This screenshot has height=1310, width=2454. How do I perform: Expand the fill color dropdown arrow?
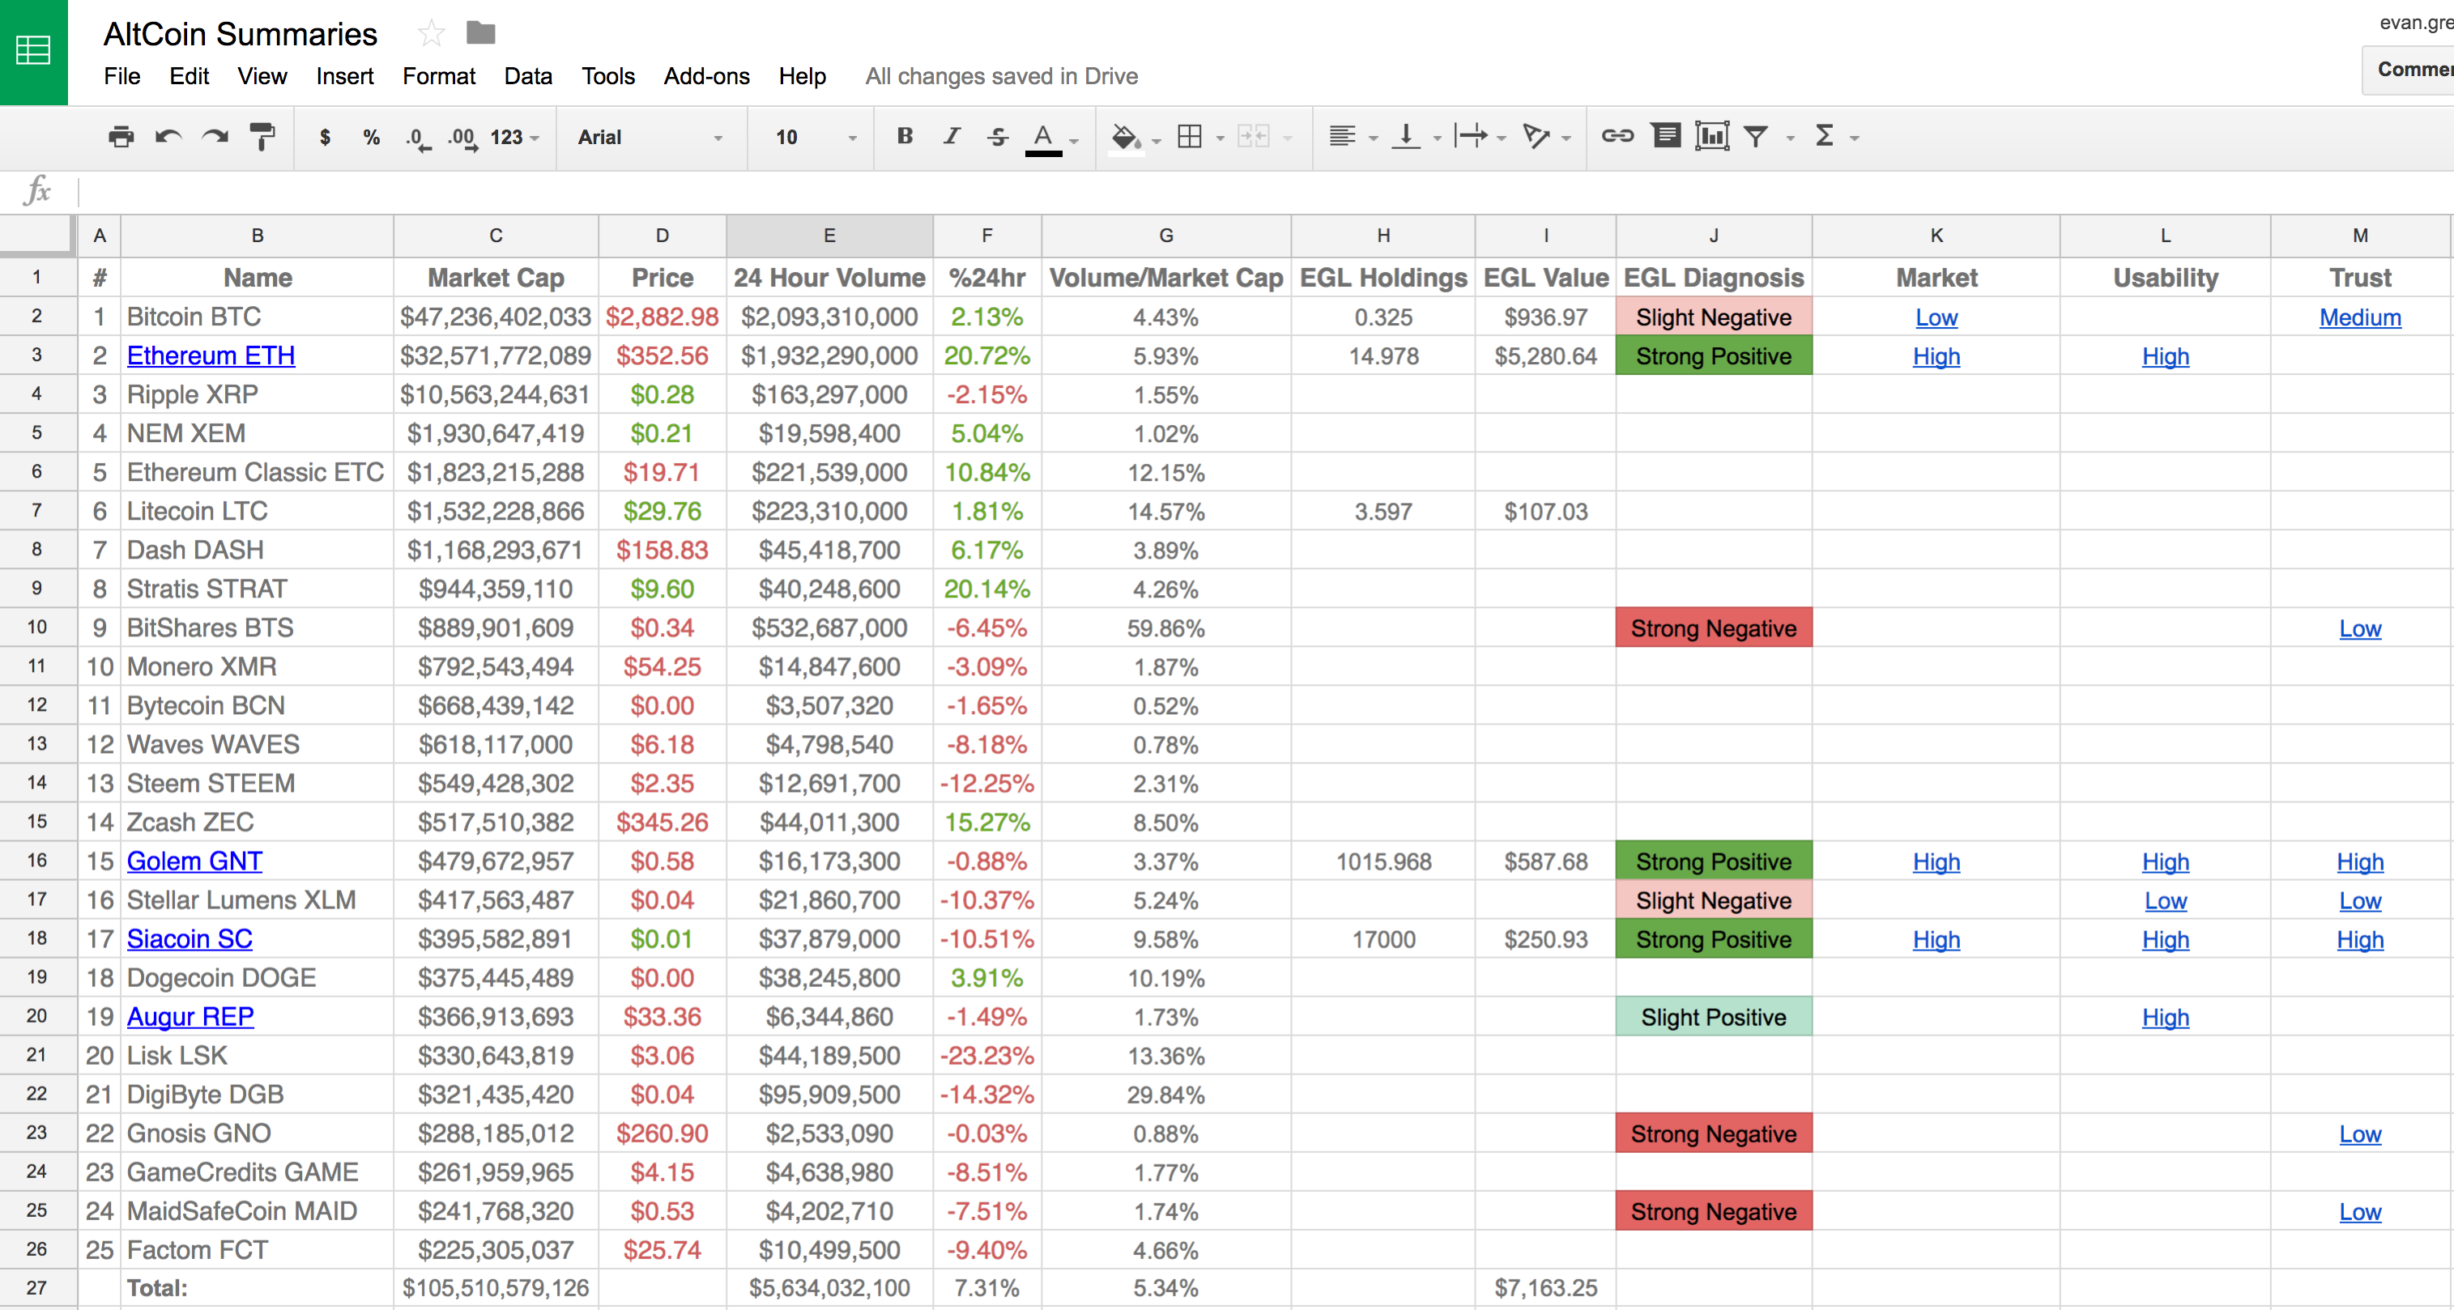(x=1157, y=141)
